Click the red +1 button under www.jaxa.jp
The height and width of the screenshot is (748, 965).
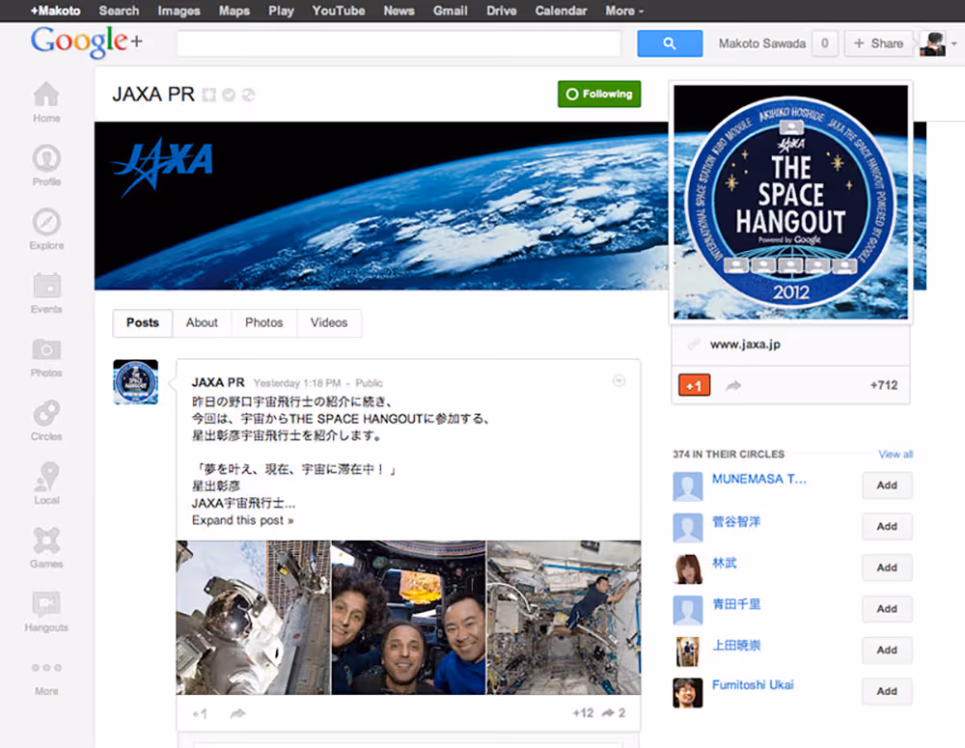[x=694, y=385]
